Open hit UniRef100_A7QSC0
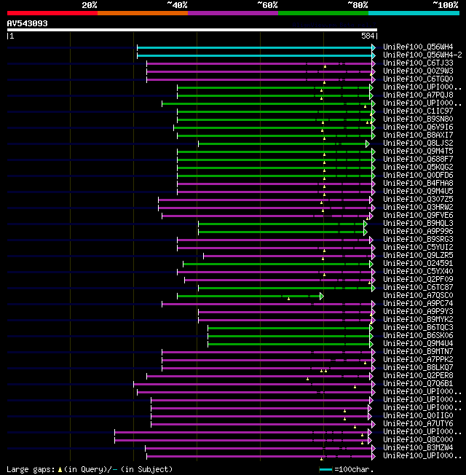Viewport: 466px width, 475px height. point(418,295)
